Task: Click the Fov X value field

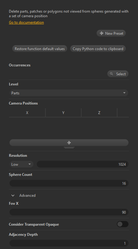Action: pos(69,212)
